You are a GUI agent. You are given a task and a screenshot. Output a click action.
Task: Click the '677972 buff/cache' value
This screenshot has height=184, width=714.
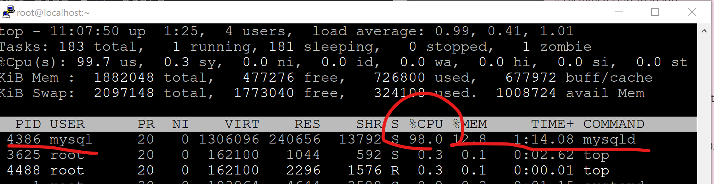pyautogui.click(x=579, y=78)
